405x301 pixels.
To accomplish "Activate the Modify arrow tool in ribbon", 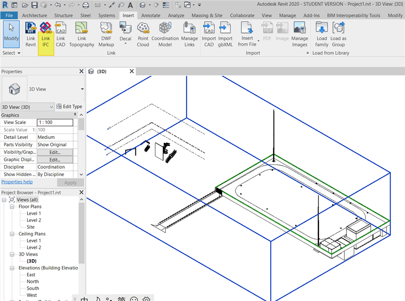I will [x=11, y=34].
